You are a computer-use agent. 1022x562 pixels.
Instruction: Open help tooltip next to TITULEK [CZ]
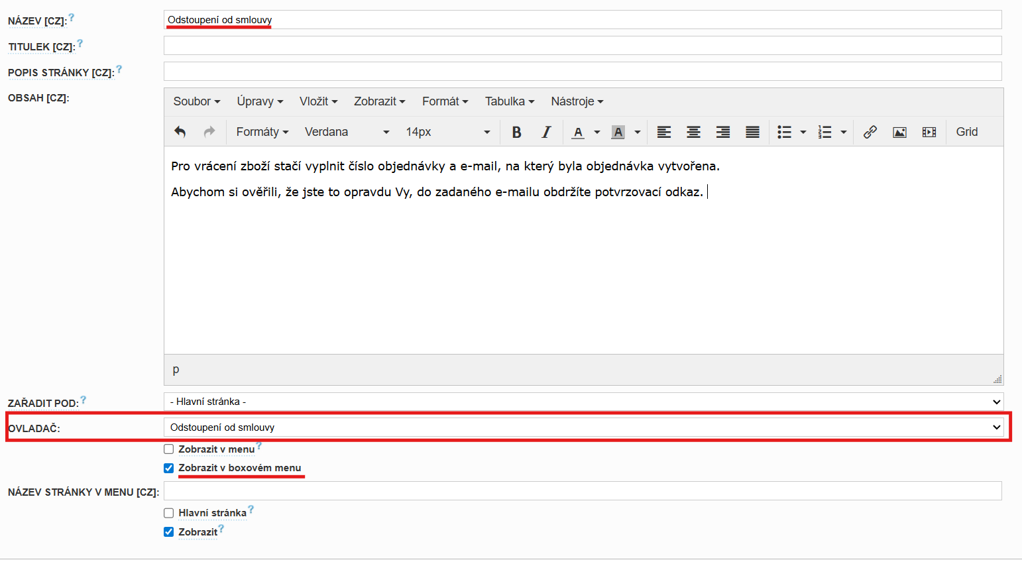[80, 44]
